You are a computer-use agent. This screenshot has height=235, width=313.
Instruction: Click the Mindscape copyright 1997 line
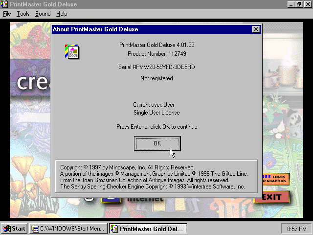[127, 167]
